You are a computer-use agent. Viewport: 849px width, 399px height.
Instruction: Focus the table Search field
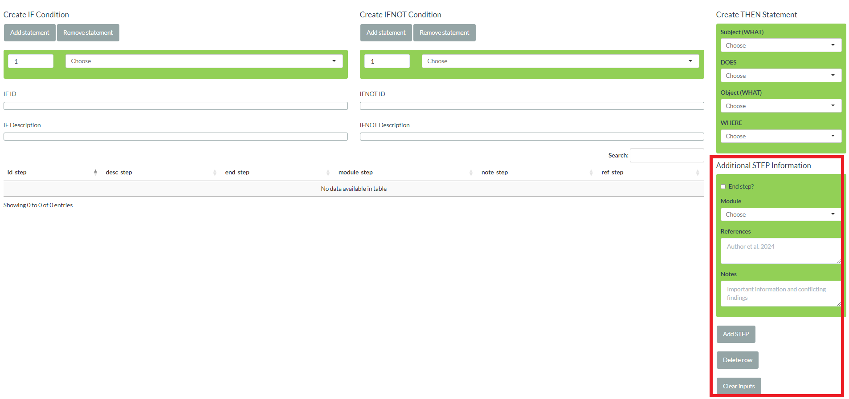pos(666,156)
